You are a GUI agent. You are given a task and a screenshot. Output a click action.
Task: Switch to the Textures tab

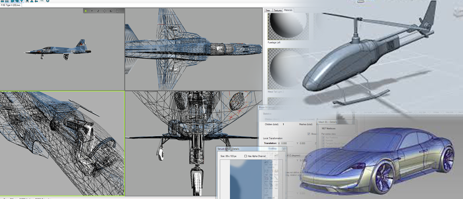pyautogui.click(x=277, y=10)
